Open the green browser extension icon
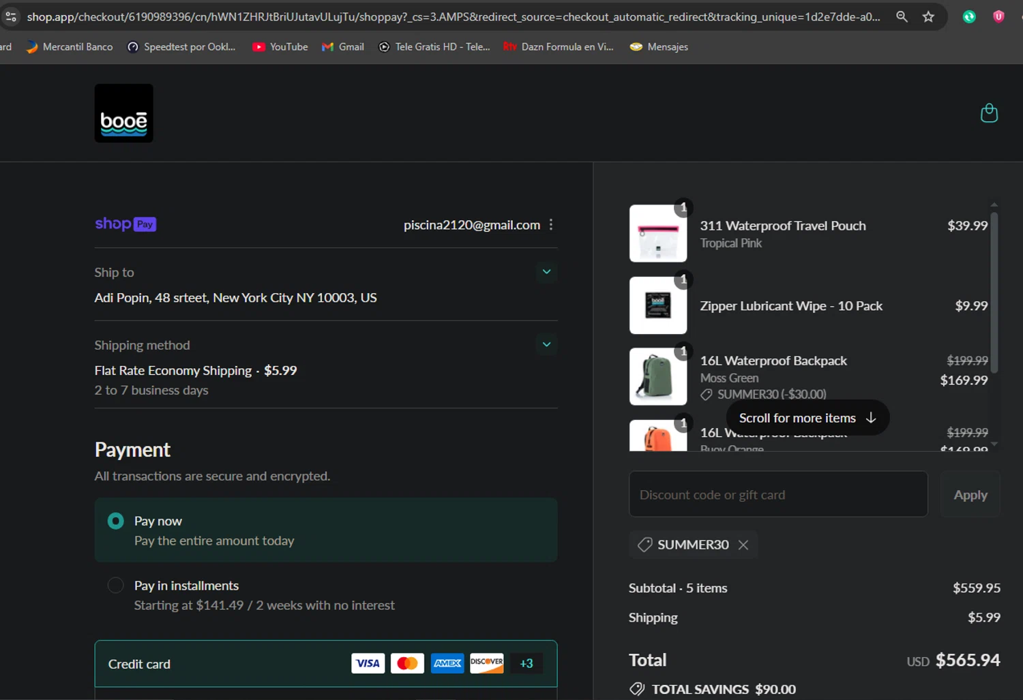The image size is (1023, 700). point(969,16)
